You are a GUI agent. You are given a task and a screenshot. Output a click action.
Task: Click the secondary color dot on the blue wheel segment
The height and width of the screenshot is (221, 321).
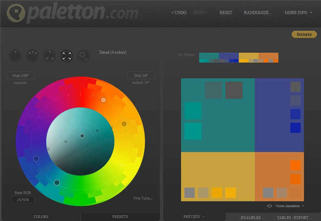pyautogui.click(x=36, y=159)
